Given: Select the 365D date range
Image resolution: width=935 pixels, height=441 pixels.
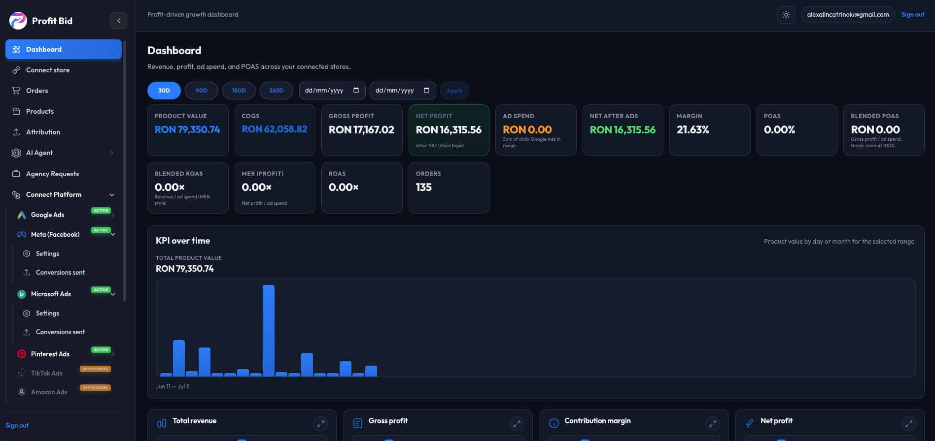Looking at the screenshot, I should [277, 91].
